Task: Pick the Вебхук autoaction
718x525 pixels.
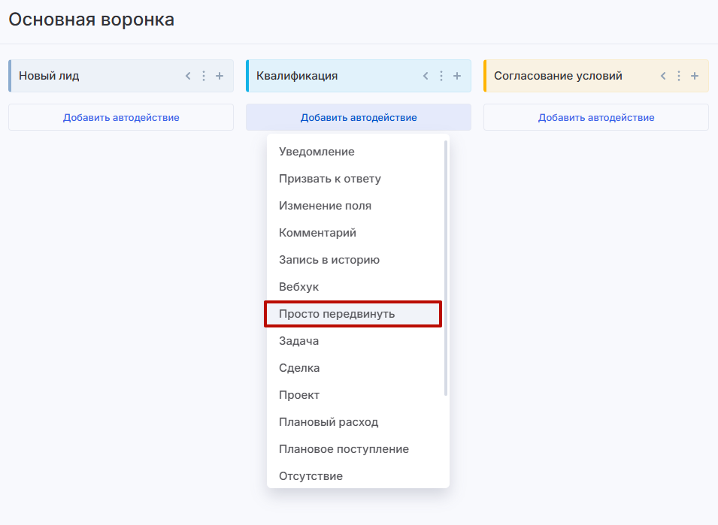Action: pos(298,287)
